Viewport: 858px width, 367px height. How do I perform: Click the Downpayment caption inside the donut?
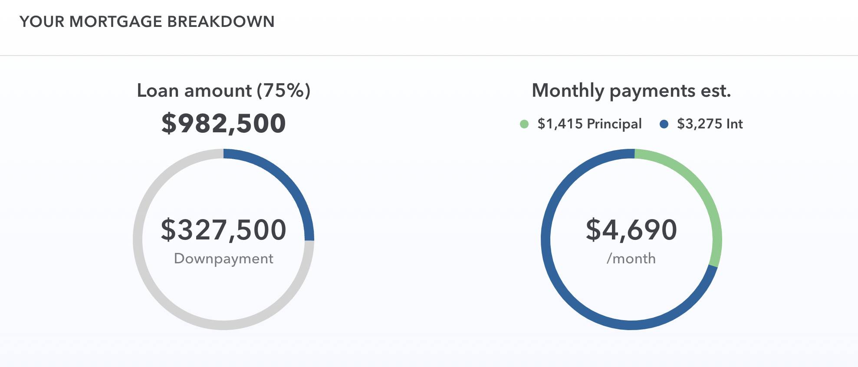click(x=224, y=259)
